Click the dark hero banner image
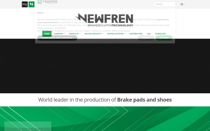210x131 pixels. pyautogui.click(x=105, y=66)
